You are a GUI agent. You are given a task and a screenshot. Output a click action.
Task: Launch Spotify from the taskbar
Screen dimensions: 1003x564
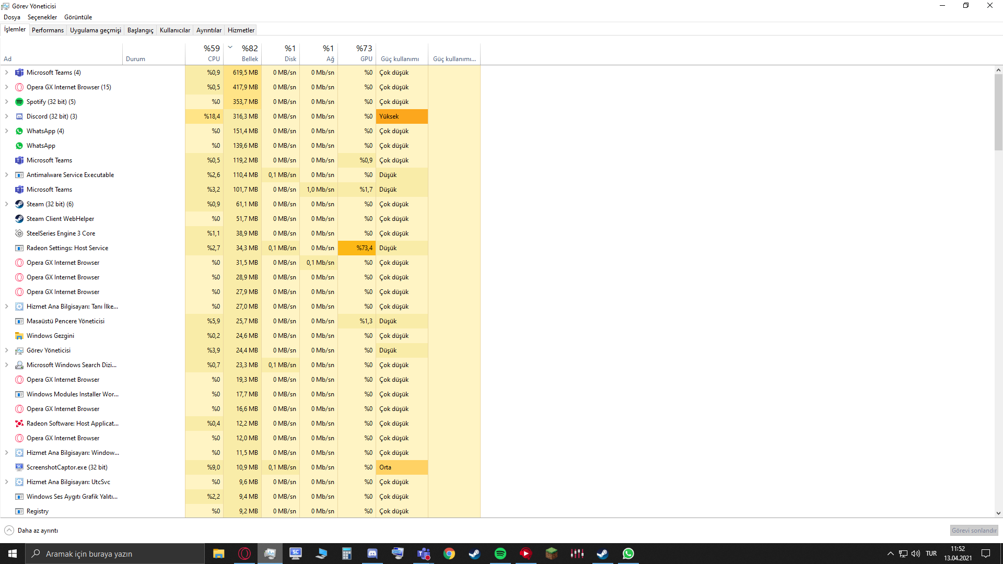(x=500, y=553)
